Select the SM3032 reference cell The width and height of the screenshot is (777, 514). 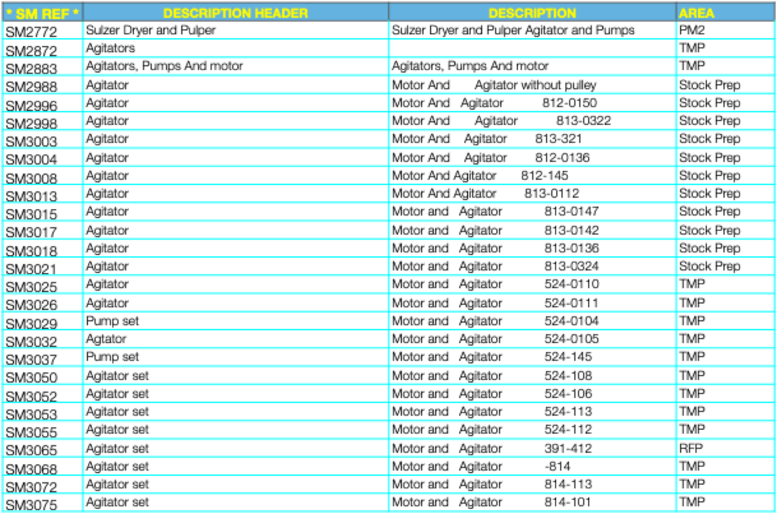43,340
